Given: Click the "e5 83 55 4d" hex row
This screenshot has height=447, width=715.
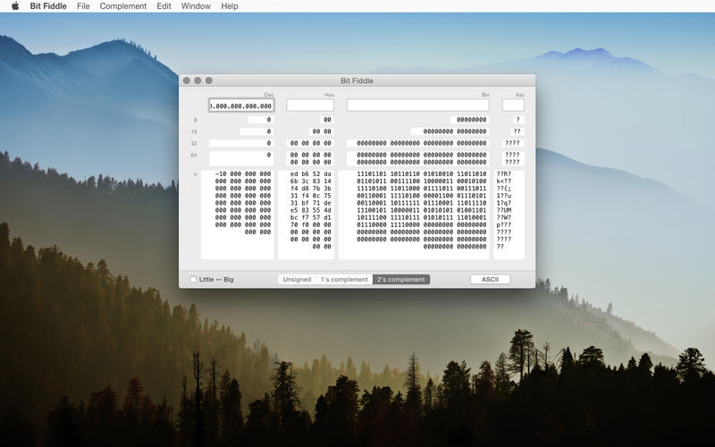Looking at the screenshot, I should coord(310,210).
